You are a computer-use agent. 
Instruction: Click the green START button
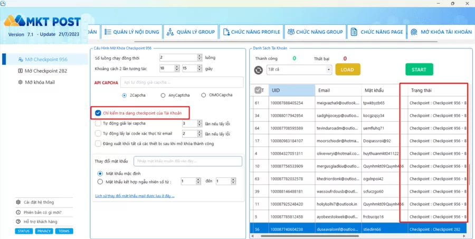coord(419,69)
